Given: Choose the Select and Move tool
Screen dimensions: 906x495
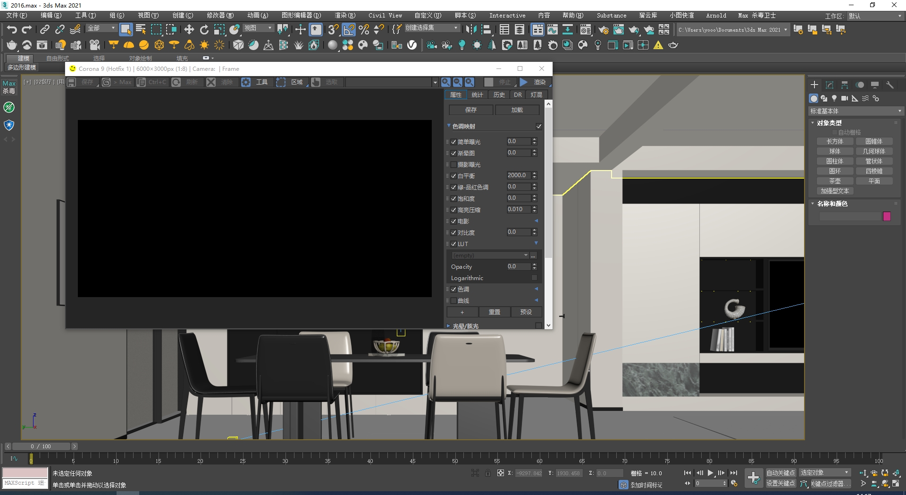Looking at the screenshot, I should point(189,29).
